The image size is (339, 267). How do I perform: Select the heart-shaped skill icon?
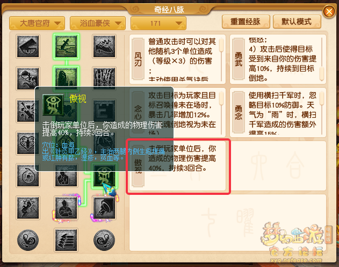coord(28,143)
